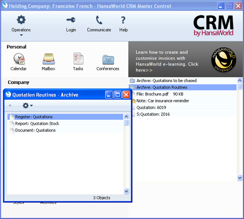This screenshot has height=219, width=244.
Task: Select Document: Quotations row
Action: [65, 131]
